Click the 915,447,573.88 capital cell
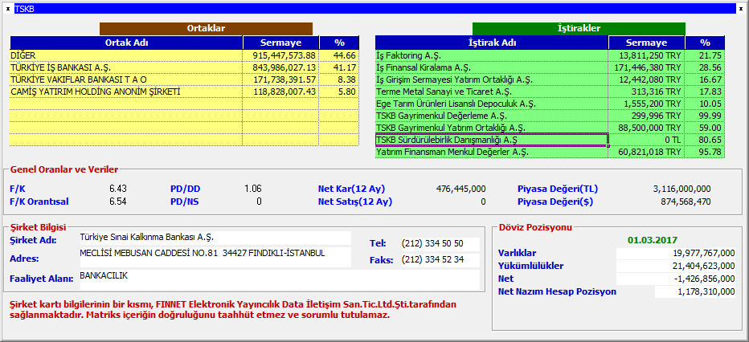This screenshot has width=749, height=342. coord(280,55)
